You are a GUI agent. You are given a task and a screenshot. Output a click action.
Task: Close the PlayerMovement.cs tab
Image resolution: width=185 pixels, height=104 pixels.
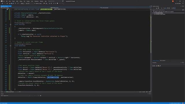10,6
